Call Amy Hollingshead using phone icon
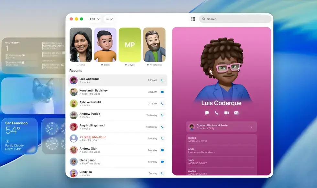Screen dimensions: 317x188 (162, 127)
